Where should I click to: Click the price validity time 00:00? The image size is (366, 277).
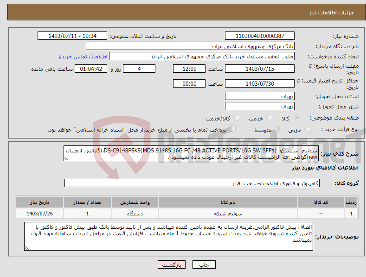pyautogui.click(x=189, y=83)
